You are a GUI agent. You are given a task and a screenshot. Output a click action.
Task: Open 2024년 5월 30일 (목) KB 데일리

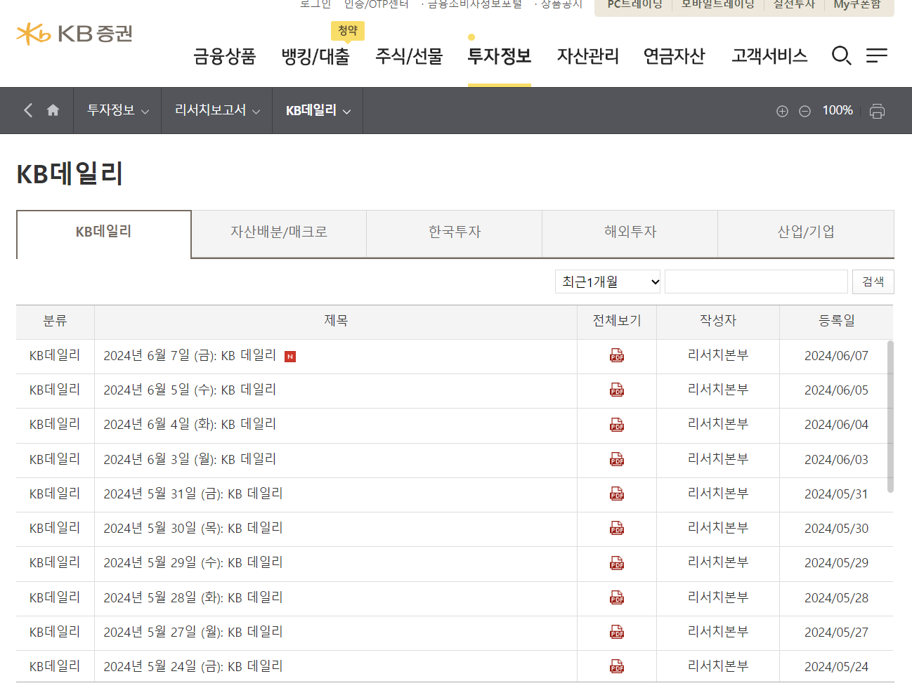193,528
